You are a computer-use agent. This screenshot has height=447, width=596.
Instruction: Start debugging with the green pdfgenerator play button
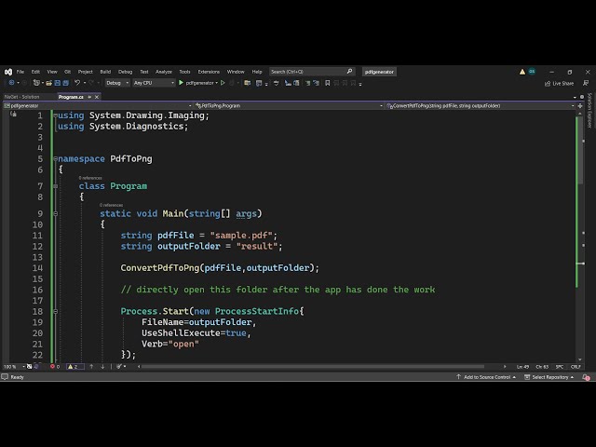[181, 83]
